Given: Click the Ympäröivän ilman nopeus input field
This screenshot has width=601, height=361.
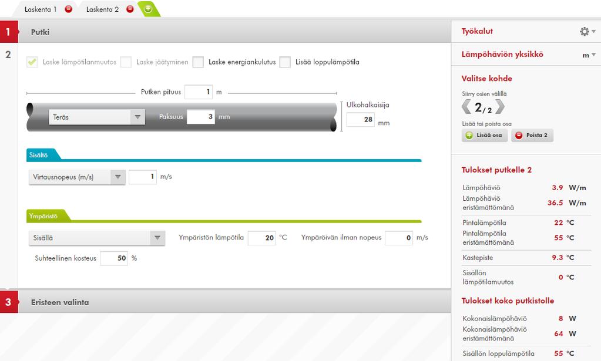Looking at the screenshot, I should tap(399, 238).
